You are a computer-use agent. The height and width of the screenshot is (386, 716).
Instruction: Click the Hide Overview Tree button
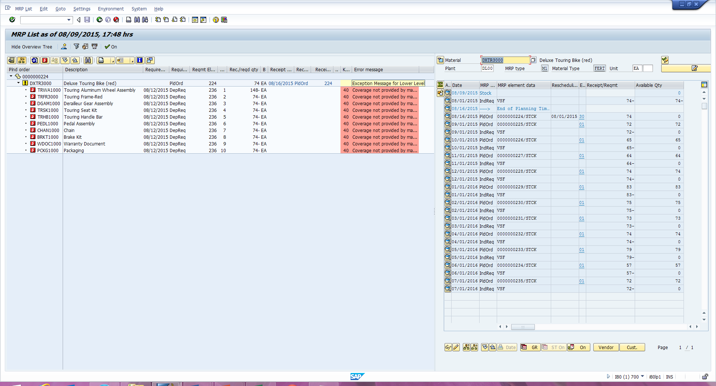coord(32,47)
